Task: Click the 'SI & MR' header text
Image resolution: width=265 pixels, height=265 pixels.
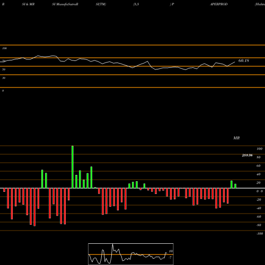Action: click(28, 4)
